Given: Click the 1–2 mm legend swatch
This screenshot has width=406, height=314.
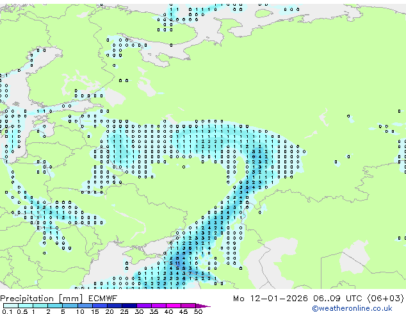Looking at the screenshot, I should (x=40, y=306).
